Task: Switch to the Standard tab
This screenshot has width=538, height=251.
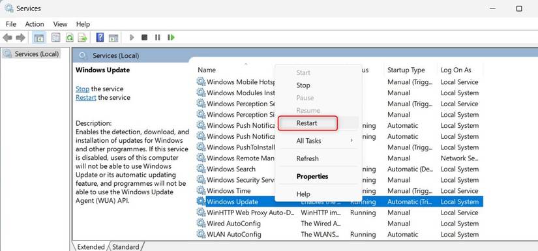Action: click(126, 247)
